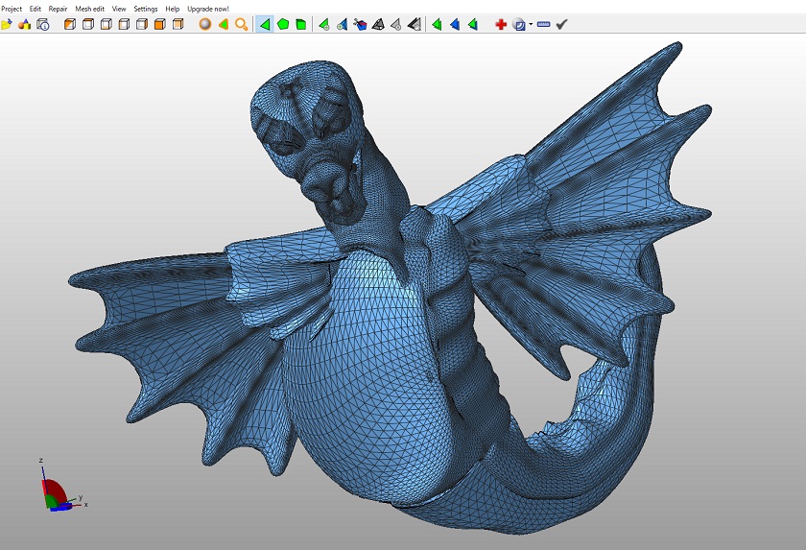Toggle the select surfaces pentagon mode
This screenshot has height=550, width=806.
[x=283, y=24]
